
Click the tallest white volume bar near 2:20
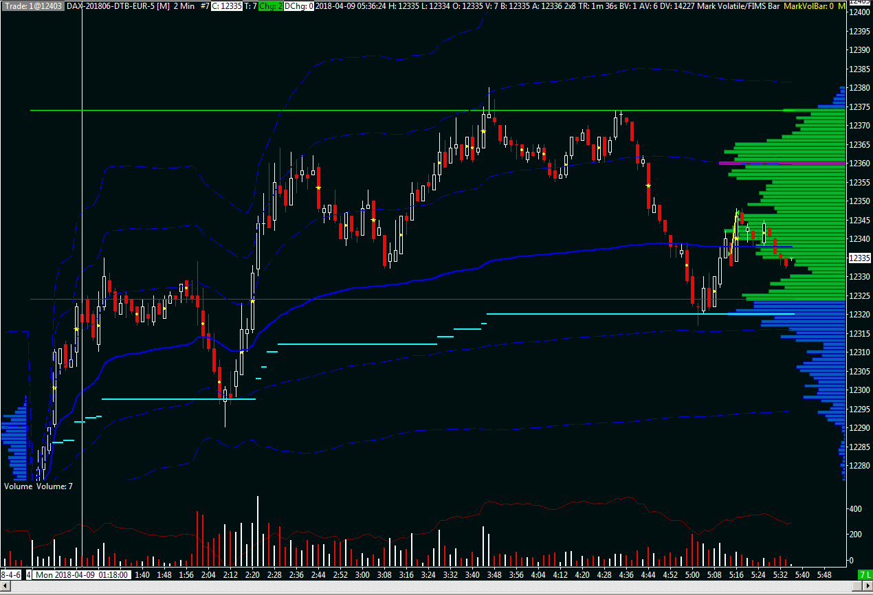pos(258,530)
